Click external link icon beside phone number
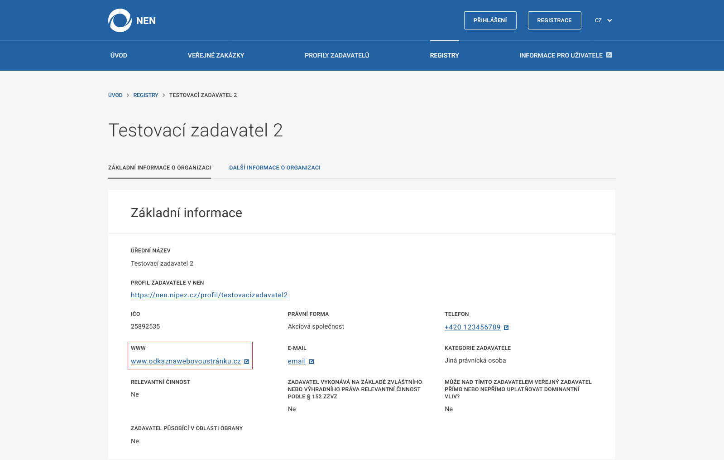 506,328
